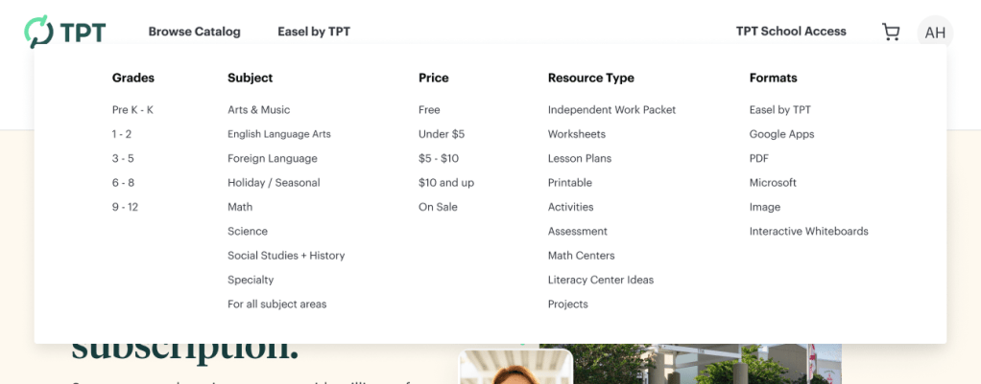Browse Social Studies + History
981x384 pixels.
point(286,256)
